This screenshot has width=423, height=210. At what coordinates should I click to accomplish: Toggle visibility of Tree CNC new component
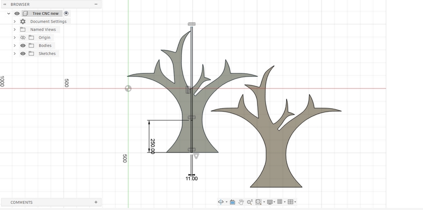pos(17,14)
